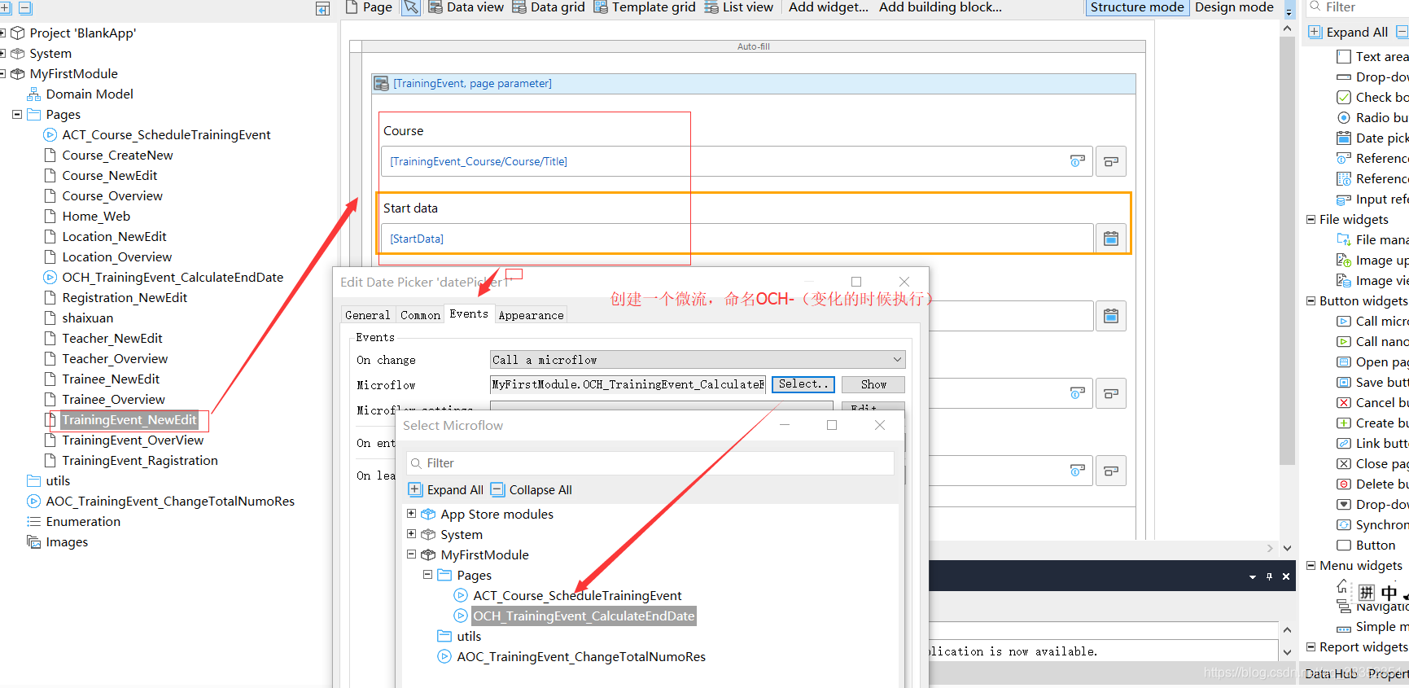Switch to Structure mode
Image resolution: width=1409 pixels, height=688 pixels.
(x=1136, y=7)
